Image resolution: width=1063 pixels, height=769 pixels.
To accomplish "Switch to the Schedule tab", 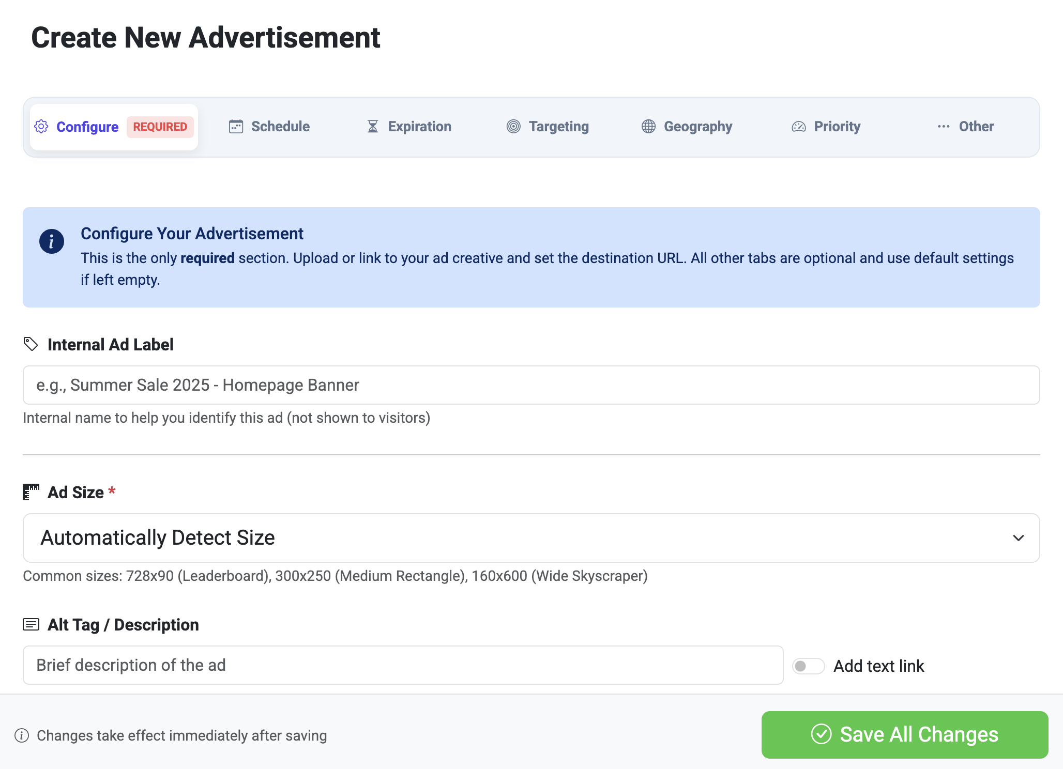I will (280, 127).
